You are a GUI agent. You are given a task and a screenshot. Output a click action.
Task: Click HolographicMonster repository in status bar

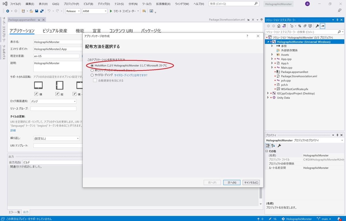[x=296, y=219]
